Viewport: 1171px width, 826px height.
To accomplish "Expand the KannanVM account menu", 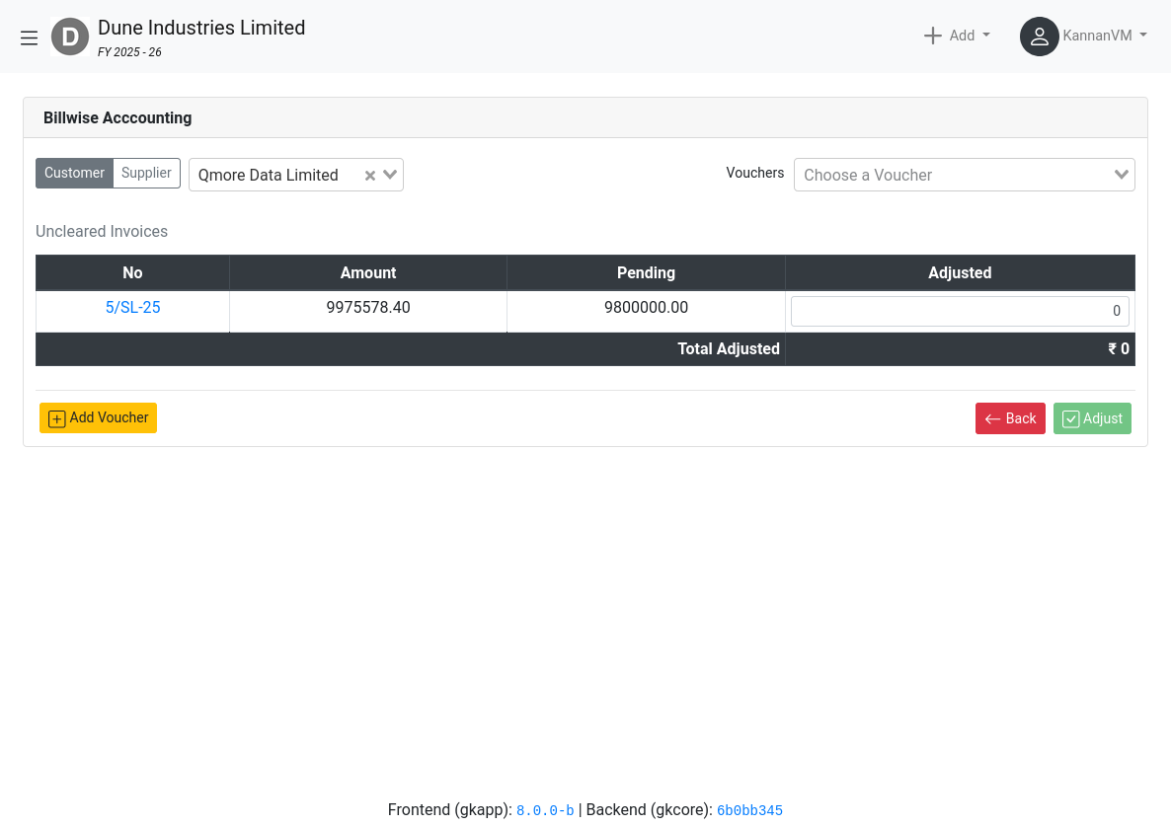I will click(1105, 36).
